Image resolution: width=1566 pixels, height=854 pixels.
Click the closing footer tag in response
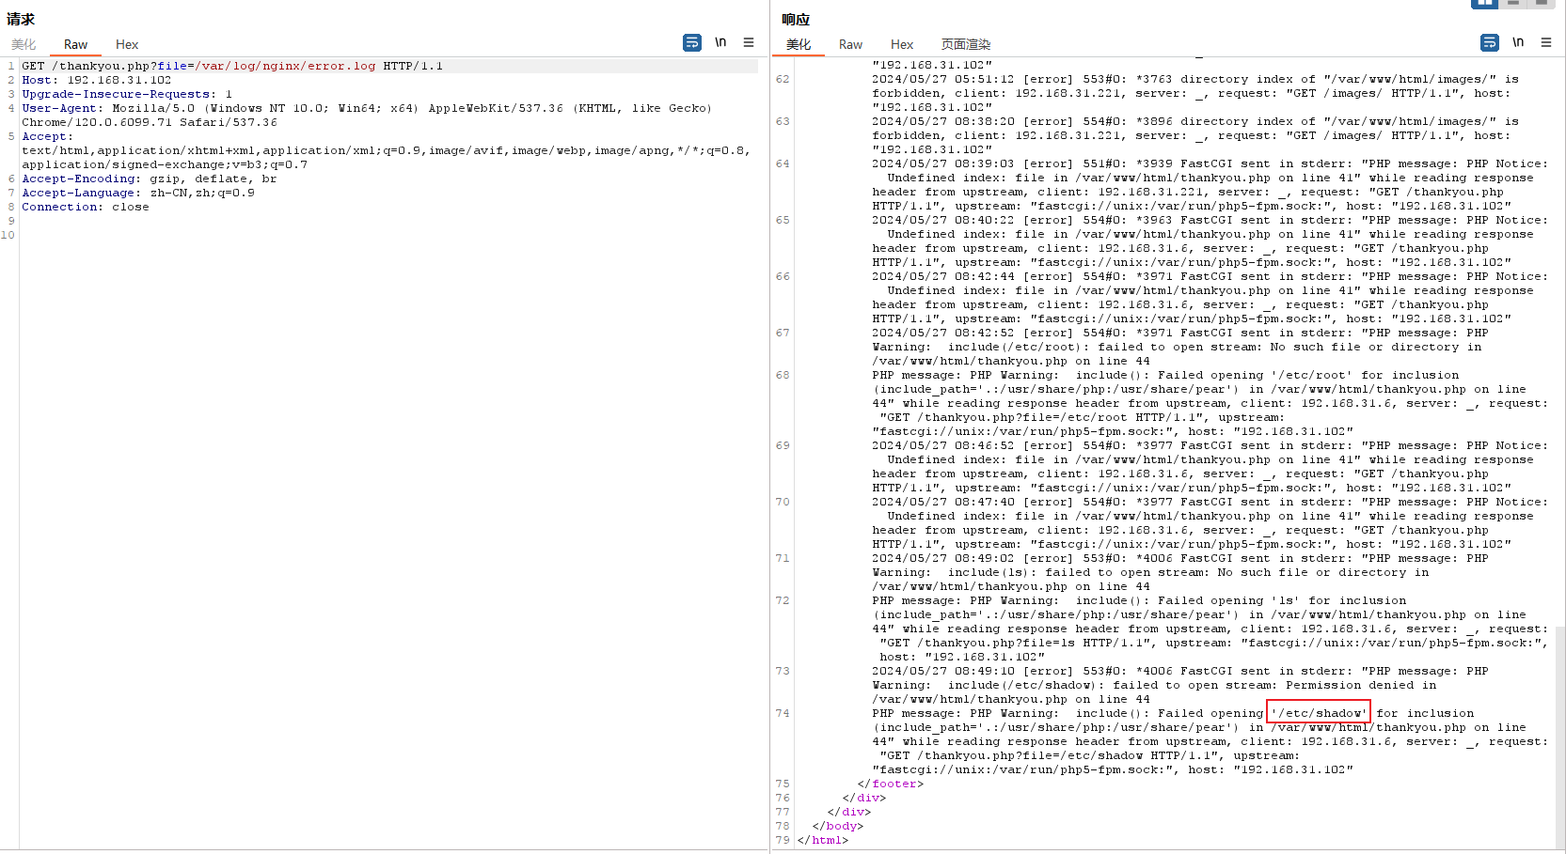[891, 784]
